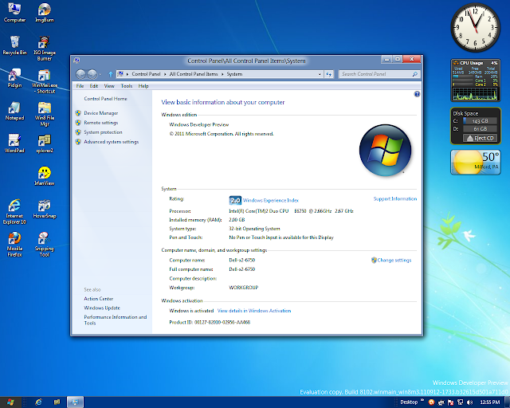The width and height of the screenshot is (510, 408).
Task: Launch Internet Explorer from the taskbar
Action: (x=38, y=402)
